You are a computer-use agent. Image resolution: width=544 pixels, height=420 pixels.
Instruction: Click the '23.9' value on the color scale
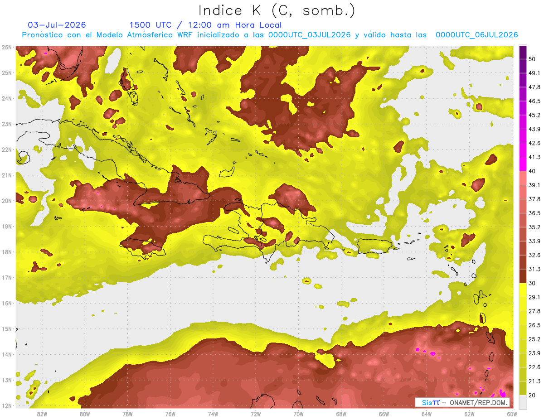click(534, 353)
